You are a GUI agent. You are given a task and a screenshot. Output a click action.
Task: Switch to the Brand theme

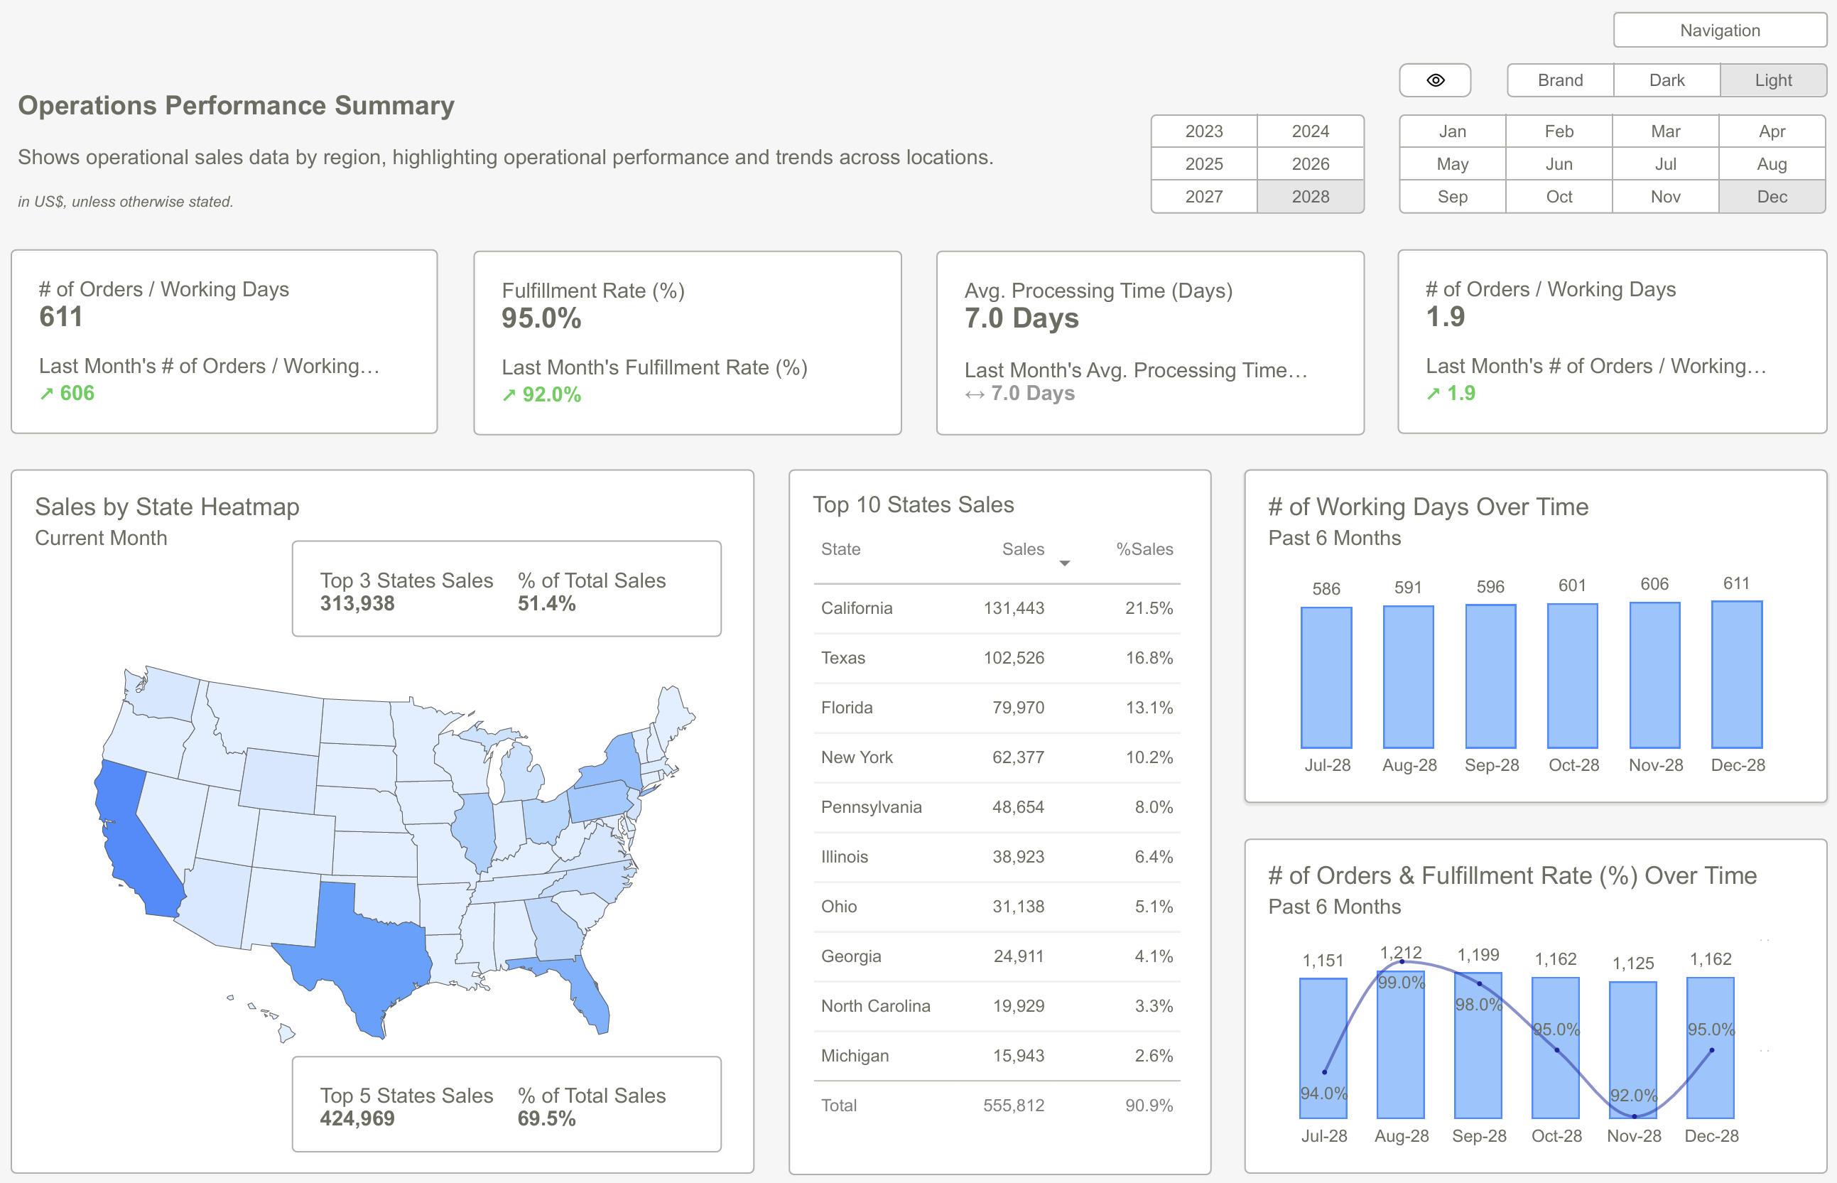point(1560,80)
